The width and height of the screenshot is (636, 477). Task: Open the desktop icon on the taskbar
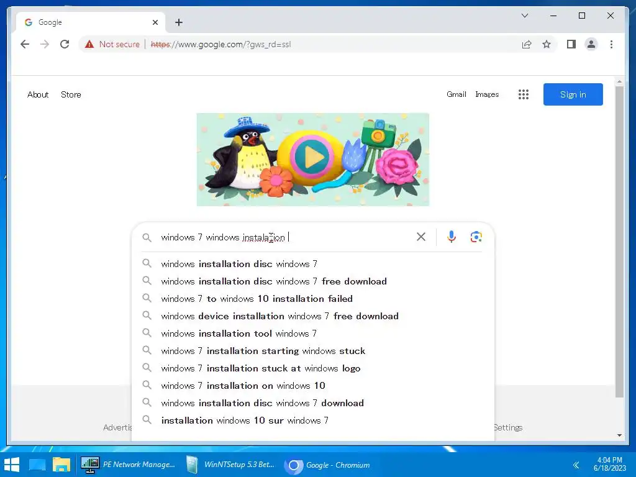click(x=37, y=465)
